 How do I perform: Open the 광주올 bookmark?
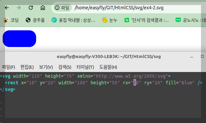pyautogui.click(x=35, y=20)
